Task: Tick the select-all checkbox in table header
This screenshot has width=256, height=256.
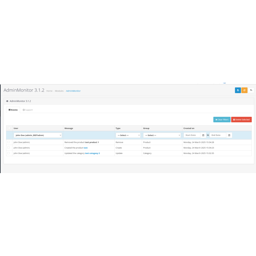Action: click(9, 128)
